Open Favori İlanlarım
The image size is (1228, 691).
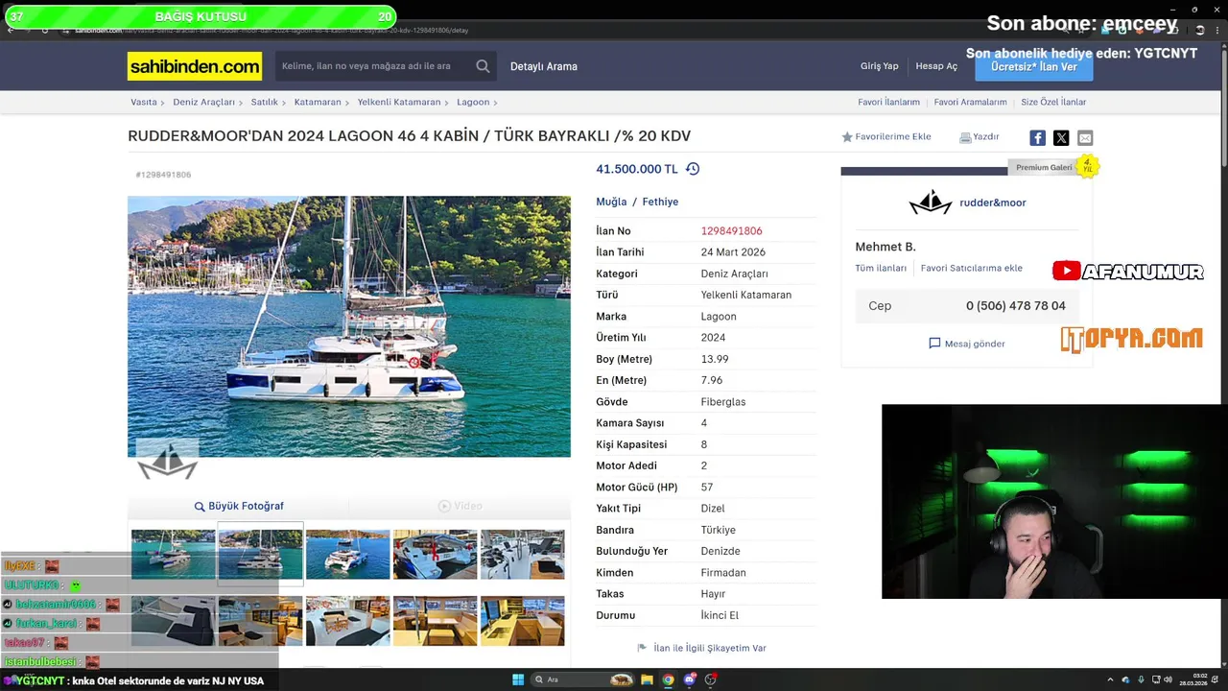[x=888, y=102]
